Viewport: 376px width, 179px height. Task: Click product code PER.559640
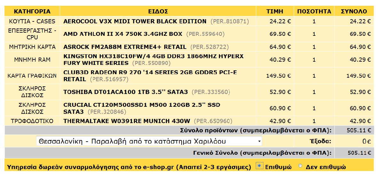point(205,34)
